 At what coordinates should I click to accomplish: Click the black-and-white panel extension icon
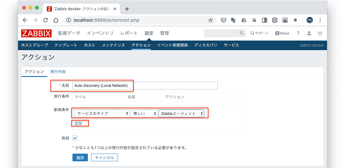pos(264,20)
